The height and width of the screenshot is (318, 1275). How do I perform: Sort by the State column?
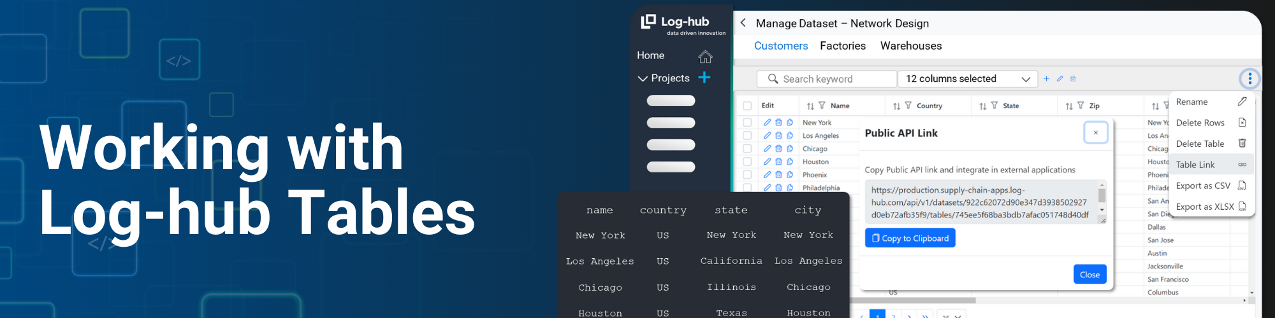[983, 106]
